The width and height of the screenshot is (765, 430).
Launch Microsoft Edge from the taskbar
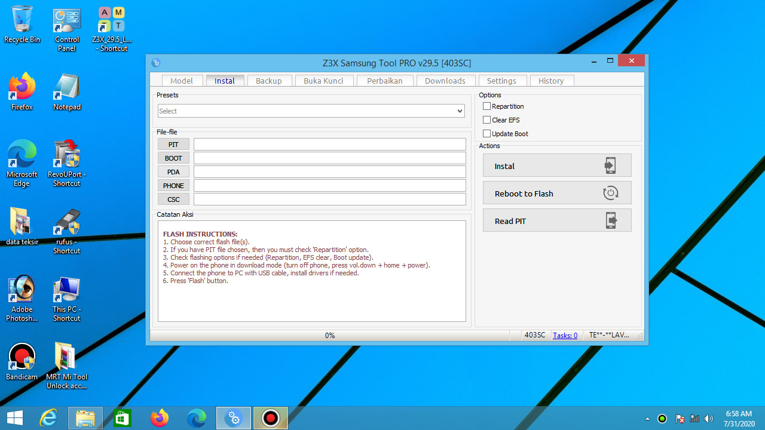pyautogui.click(x=197, y=418)
